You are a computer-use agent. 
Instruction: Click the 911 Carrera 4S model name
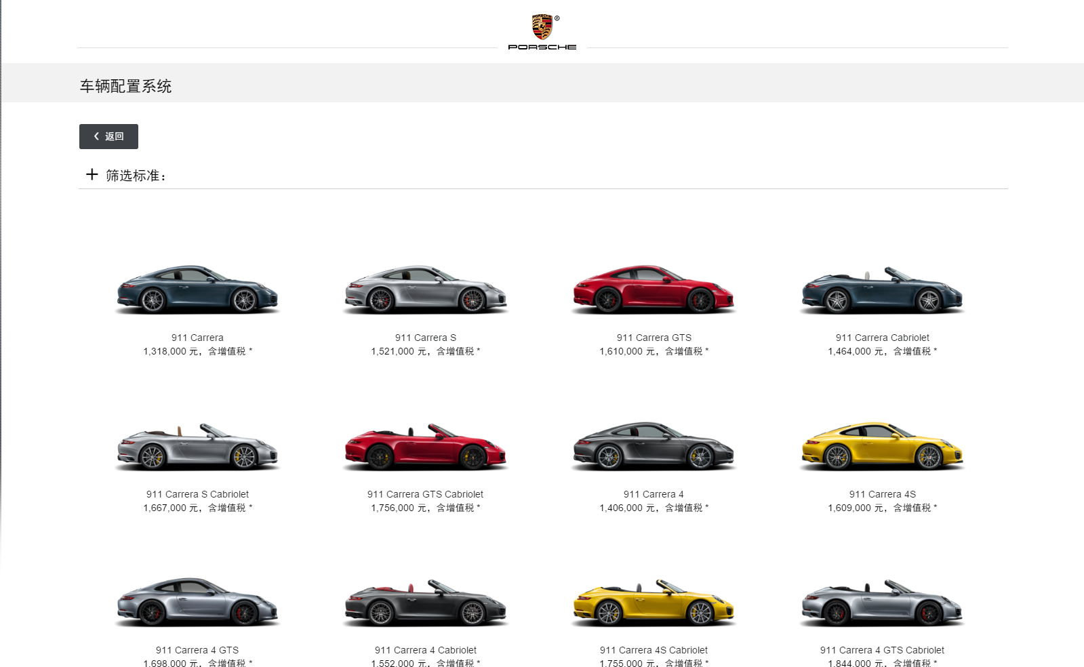882,494
